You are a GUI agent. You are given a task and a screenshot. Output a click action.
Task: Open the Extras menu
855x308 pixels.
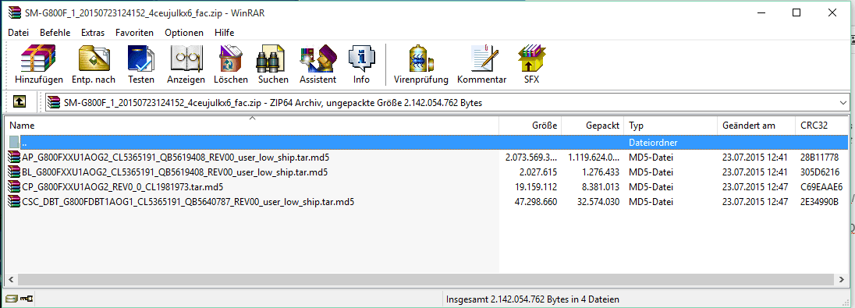(x=93, y=33)
